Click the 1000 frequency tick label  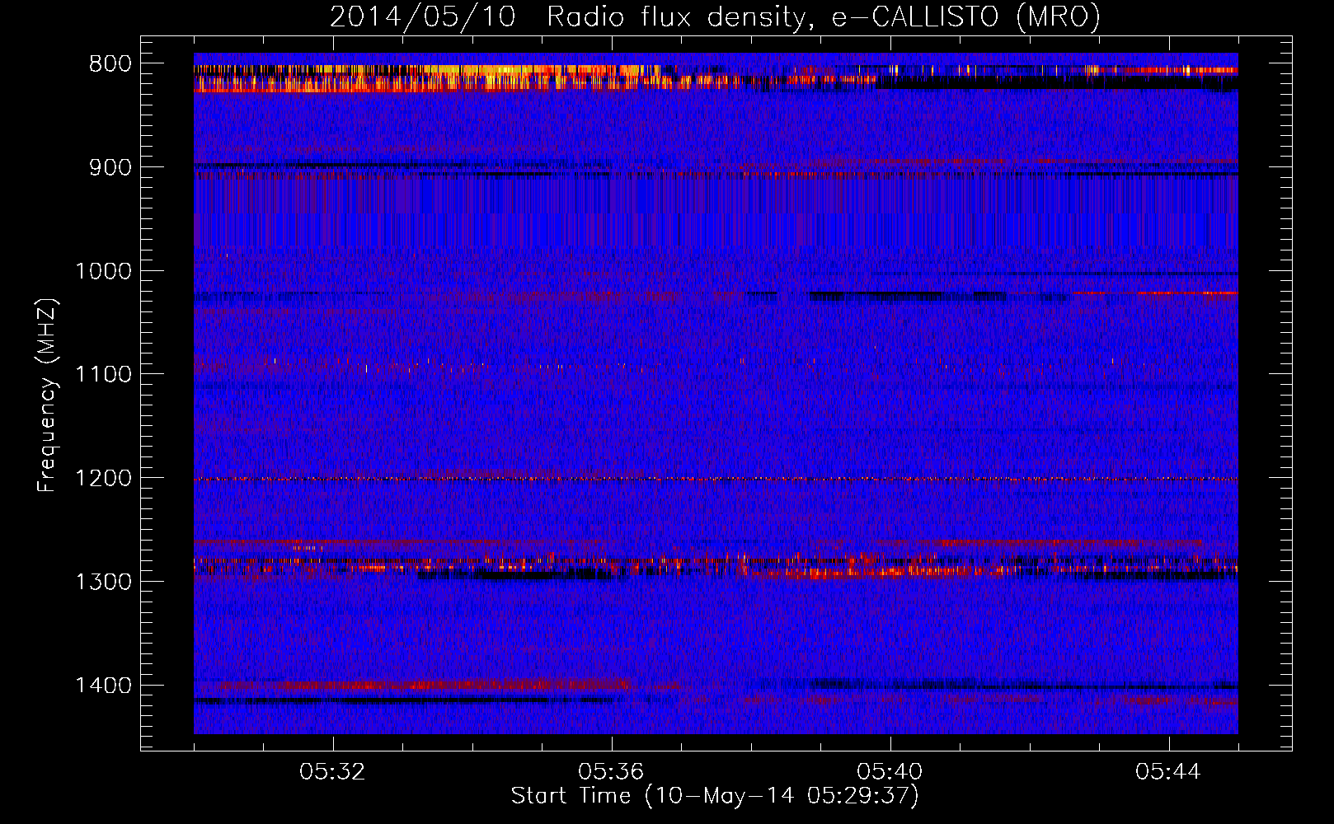click(103, 272)
